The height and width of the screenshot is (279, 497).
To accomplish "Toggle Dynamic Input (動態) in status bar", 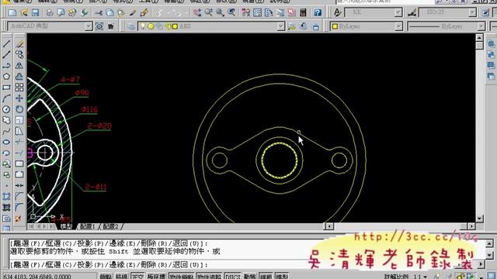I will pyautogui.click(x=250, y=276).
